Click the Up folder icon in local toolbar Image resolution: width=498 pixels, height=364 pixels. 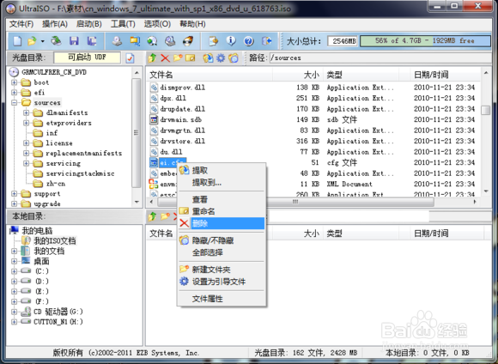click(153, 216)
